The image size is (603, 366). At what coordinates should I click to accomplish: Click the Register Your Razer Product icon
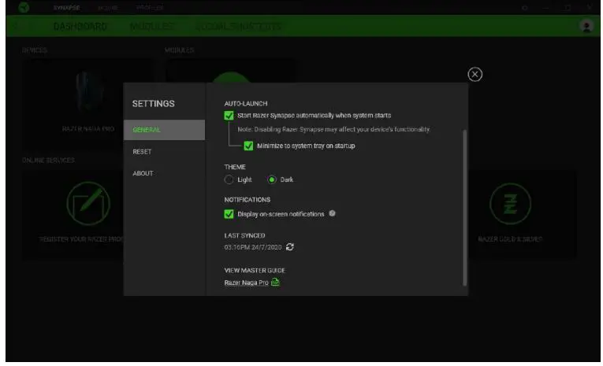coord(88,203)
